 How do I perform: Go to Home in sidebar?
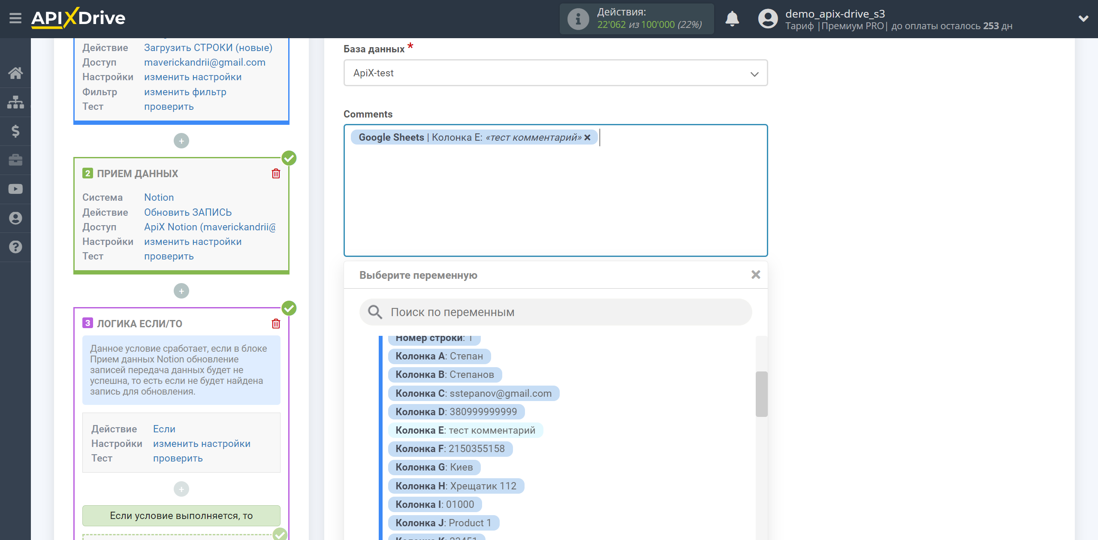pos(15,73)
